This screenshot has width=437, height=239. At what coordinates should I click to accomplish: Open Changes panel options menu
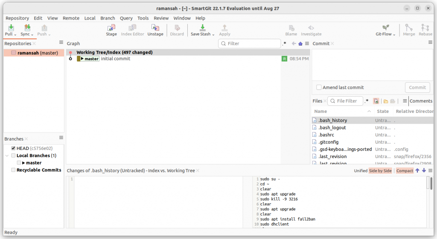pos(430,170)
